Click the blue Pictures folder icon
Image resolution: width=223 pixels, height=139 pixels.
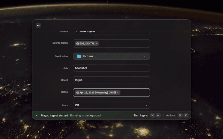click(x=79, y=56)
